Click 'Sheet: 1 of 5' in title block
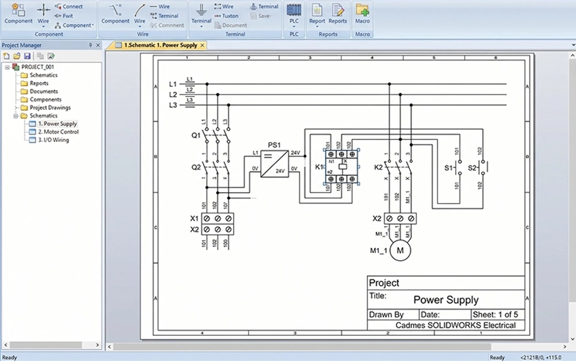Screen dimensions: 576x361 coord(495,315)
